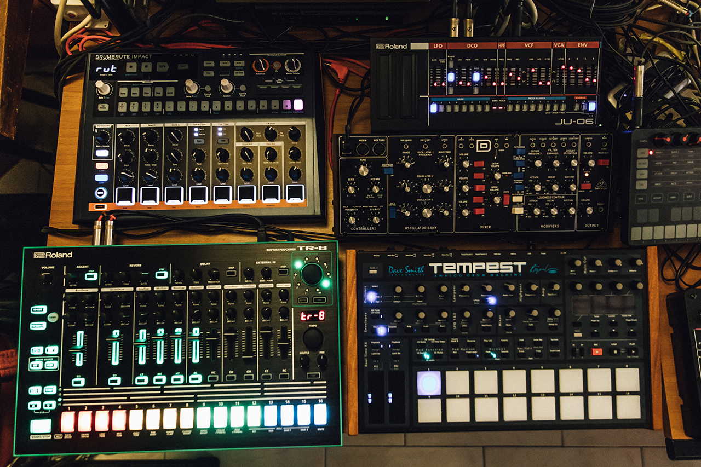Tap the rewind << button on the DrumBrute
Screen dimensions: 701x467
pyautogui.click(x=225, y=64)
